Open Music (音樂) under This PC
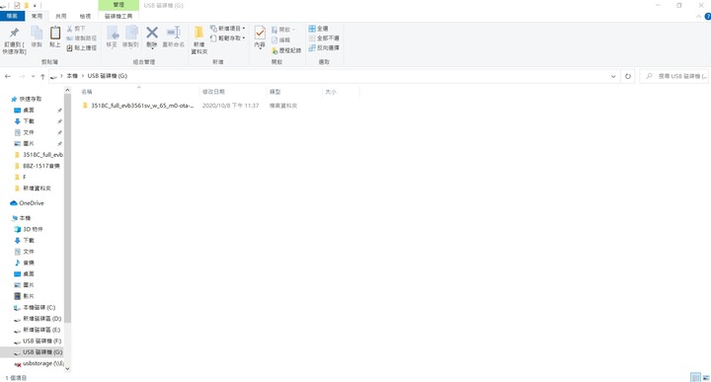The image size is (711, 382). tap(29, 263)
